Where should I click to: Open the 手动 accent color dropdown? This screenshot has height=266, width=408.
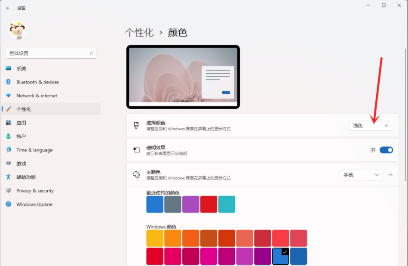click(362, 175)
